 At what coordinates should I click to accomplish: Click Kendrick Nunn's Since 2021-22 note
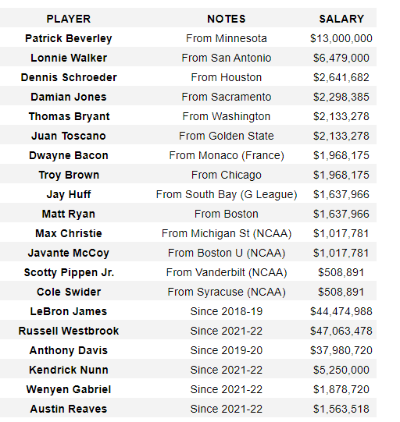(227, 370)
